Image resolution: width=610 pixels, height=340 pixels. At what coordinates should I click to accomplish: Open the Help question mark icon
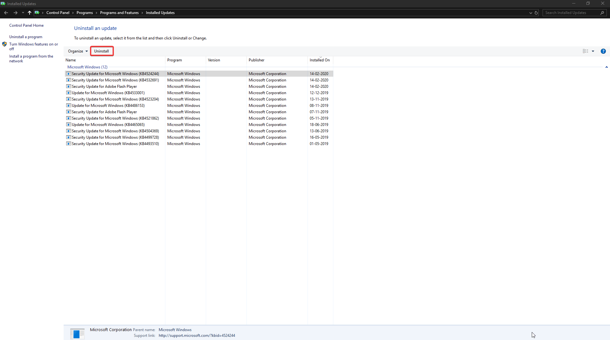coord(603,51)
